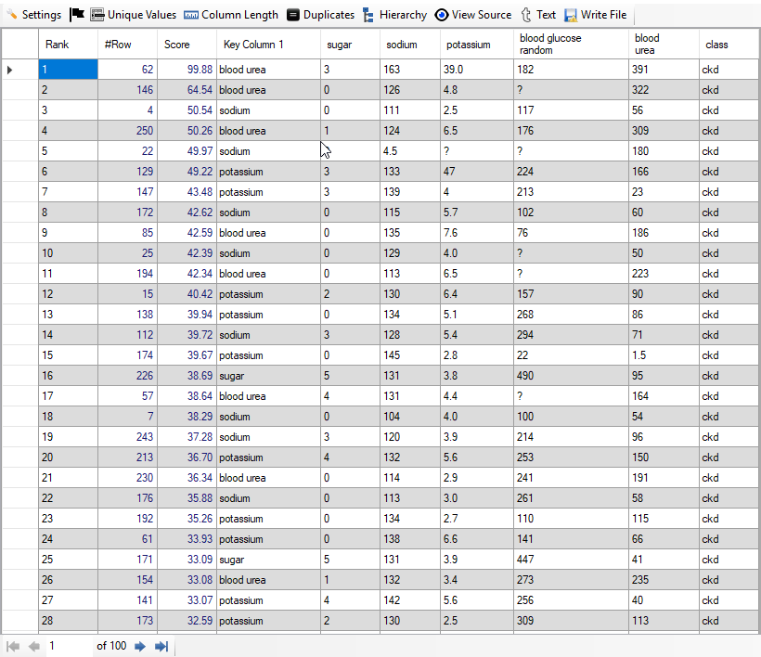Click the page number input field
Image resolution: width=761 pixels, height=657 pixels.
click(69, 646)
